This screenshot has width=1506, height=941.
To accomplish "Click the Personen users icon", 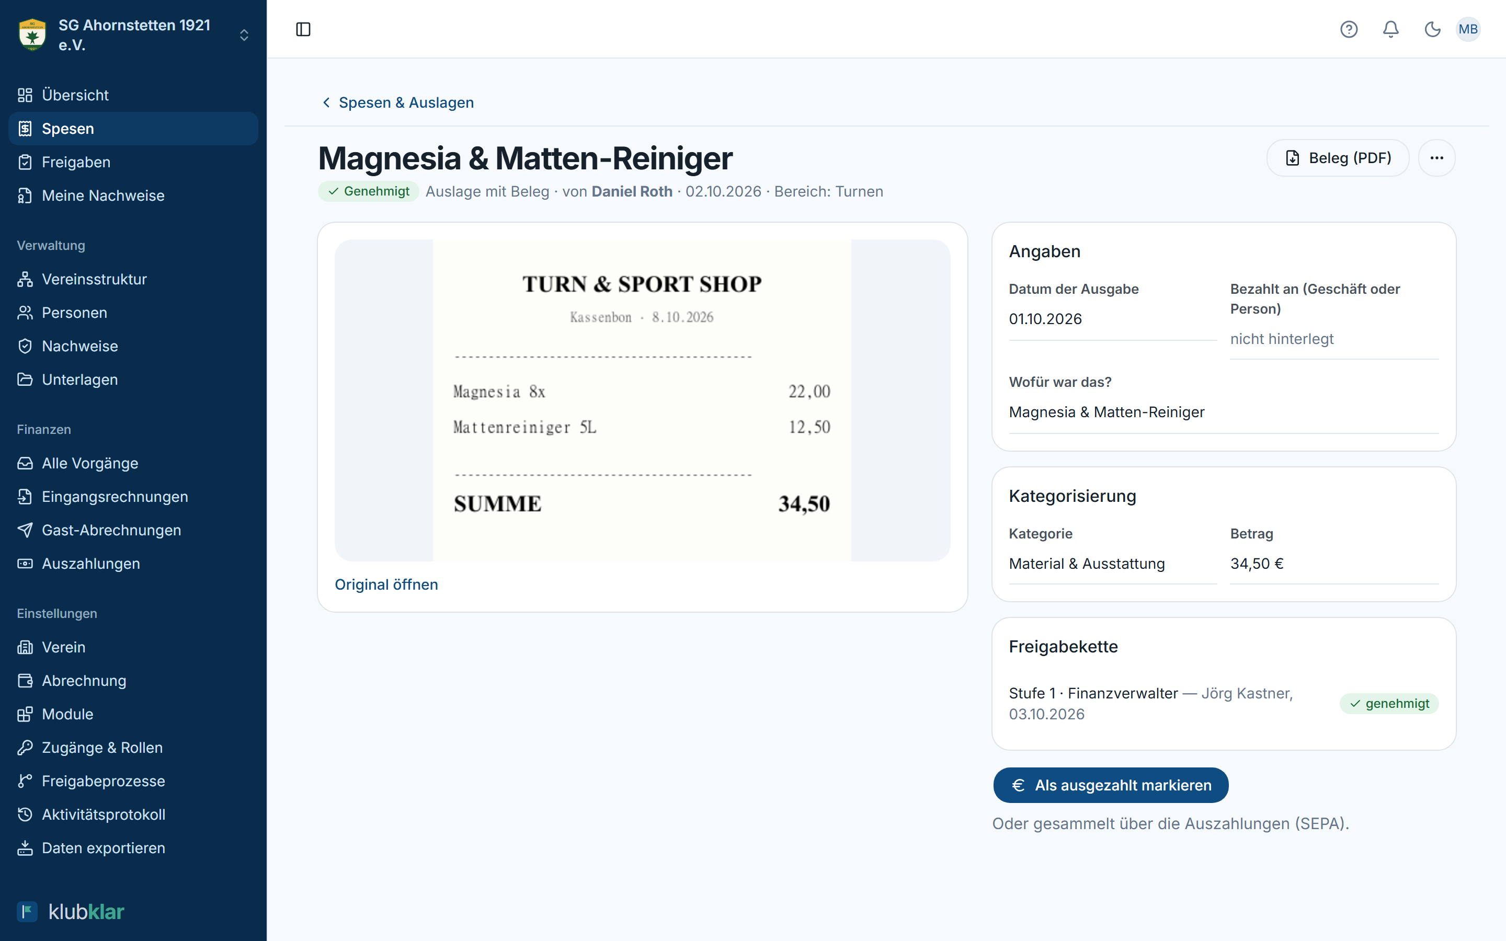I will (x=25, y=313).
